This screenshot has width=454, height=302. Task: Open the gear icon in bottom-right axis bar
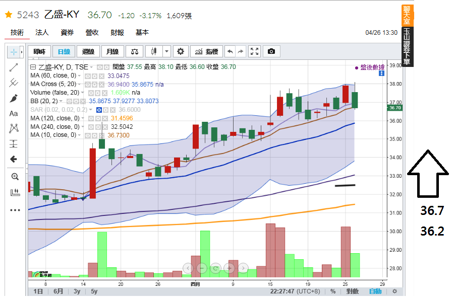pyautogui.click(x=394, y=291)
